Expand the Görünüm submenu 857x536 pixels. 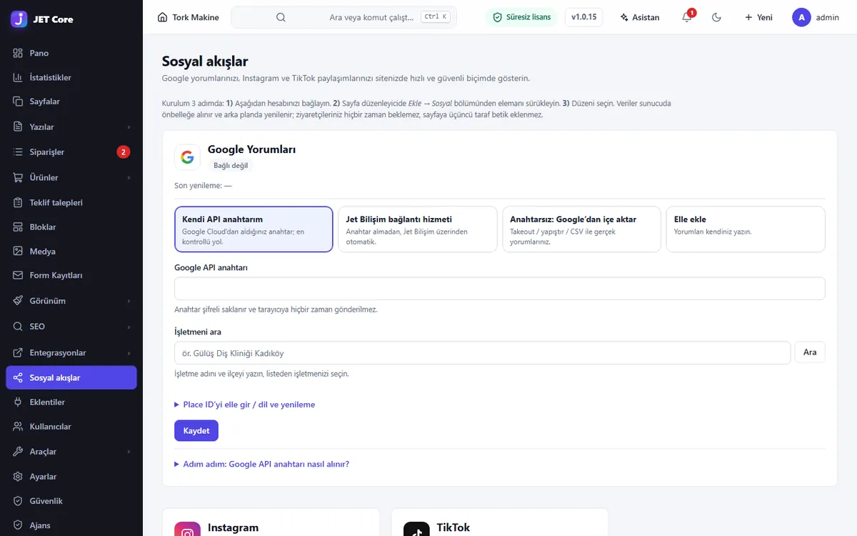tap(129, 301)
